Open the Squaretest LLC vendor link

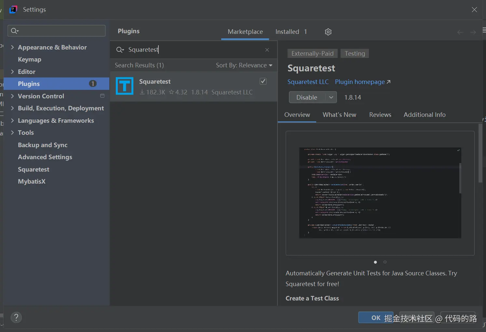click(308, 82)
